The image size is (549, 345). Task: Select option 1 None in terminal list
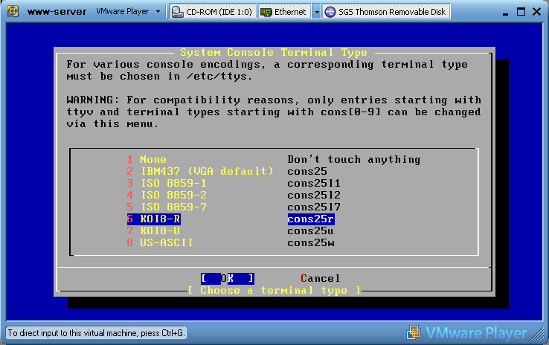point(147,160)
